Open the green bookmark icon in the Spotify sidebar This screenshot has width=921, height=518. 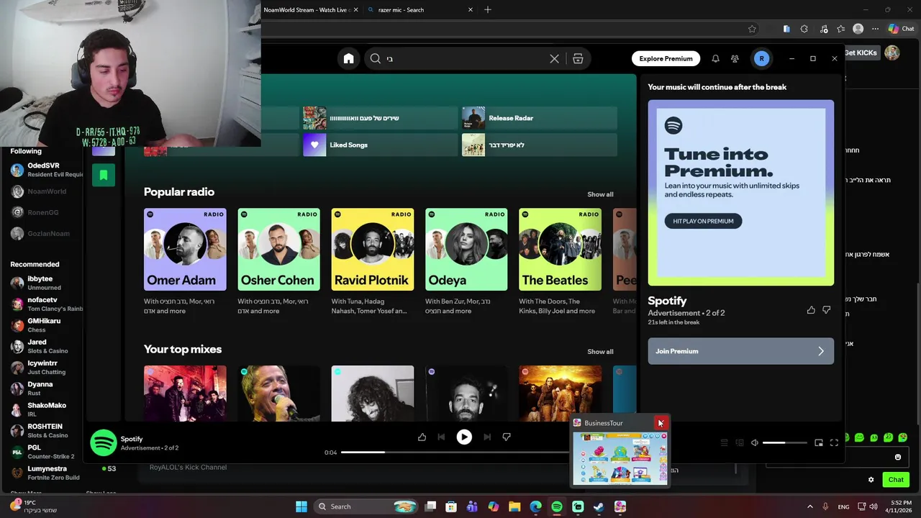point(104,175)
